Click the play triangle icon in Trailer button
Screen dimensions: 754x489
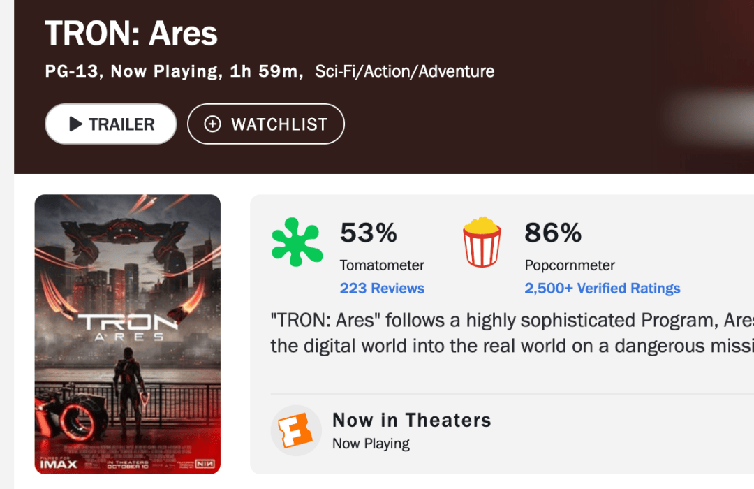[x=76, y=124]
